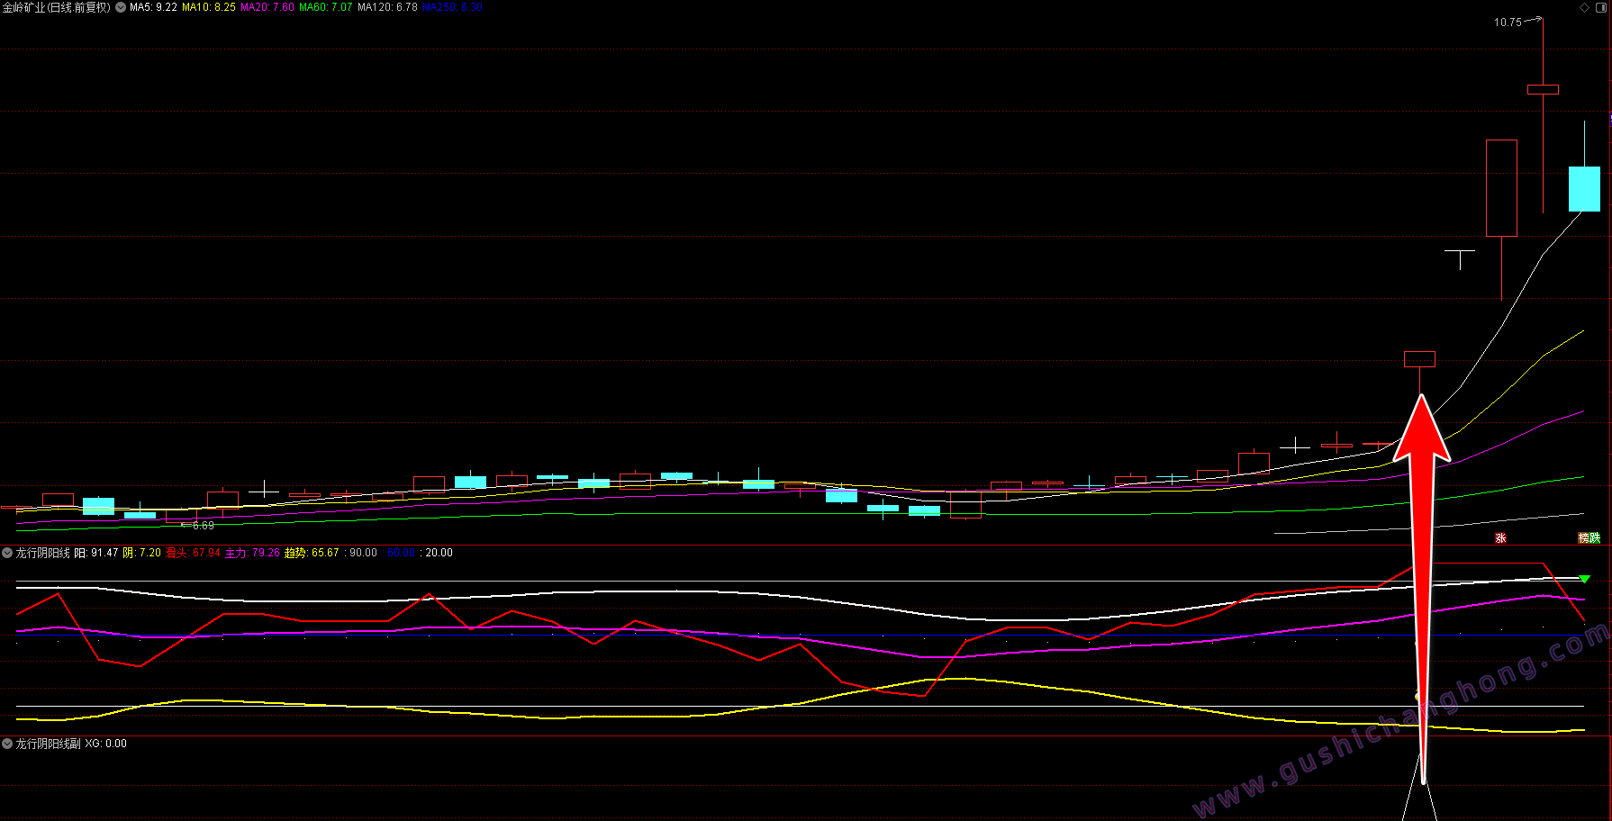Image resolution: width=1612 pixels, height=821 pixels.
Task: Click the 阴: 7.20 value
Action: pos(142,553)
